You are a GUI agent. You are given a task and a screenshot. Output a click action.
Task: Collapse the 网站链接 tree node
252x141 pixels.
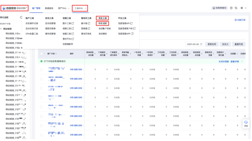1,29
